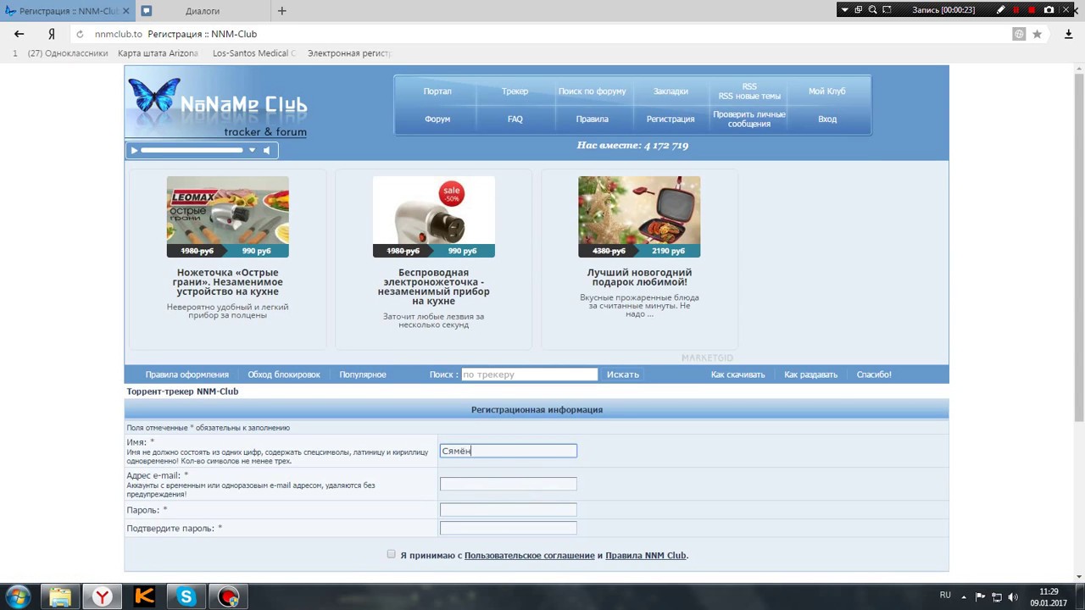Click the page vertical scrollbar
The width and height of the screenshot is (1085, 610).
1078,246
